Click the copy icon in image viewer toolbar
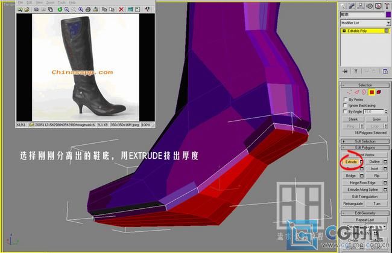The image size is (392, 253). [x=104, y=10]
